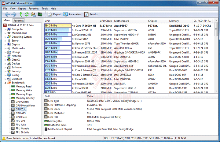The width and height of the screenshot is (220, 142).
Task: Open the user manager icon in toolbar
Action: coord(33,14)
